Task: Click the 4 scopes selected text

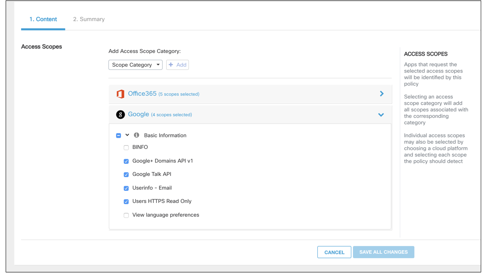Action: click(x=171, y=115)
